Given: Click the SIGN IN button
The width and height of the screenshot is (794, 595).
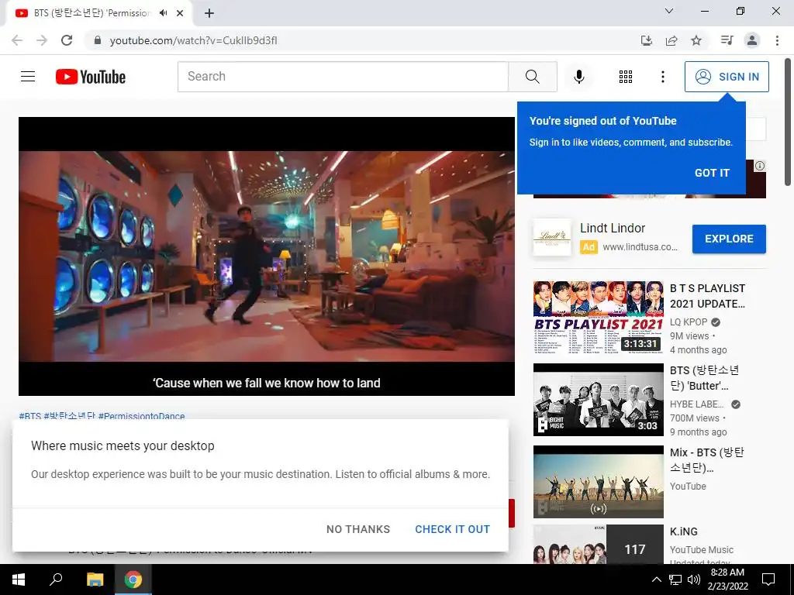Looking at the screenshot, I should click(726, 77).
